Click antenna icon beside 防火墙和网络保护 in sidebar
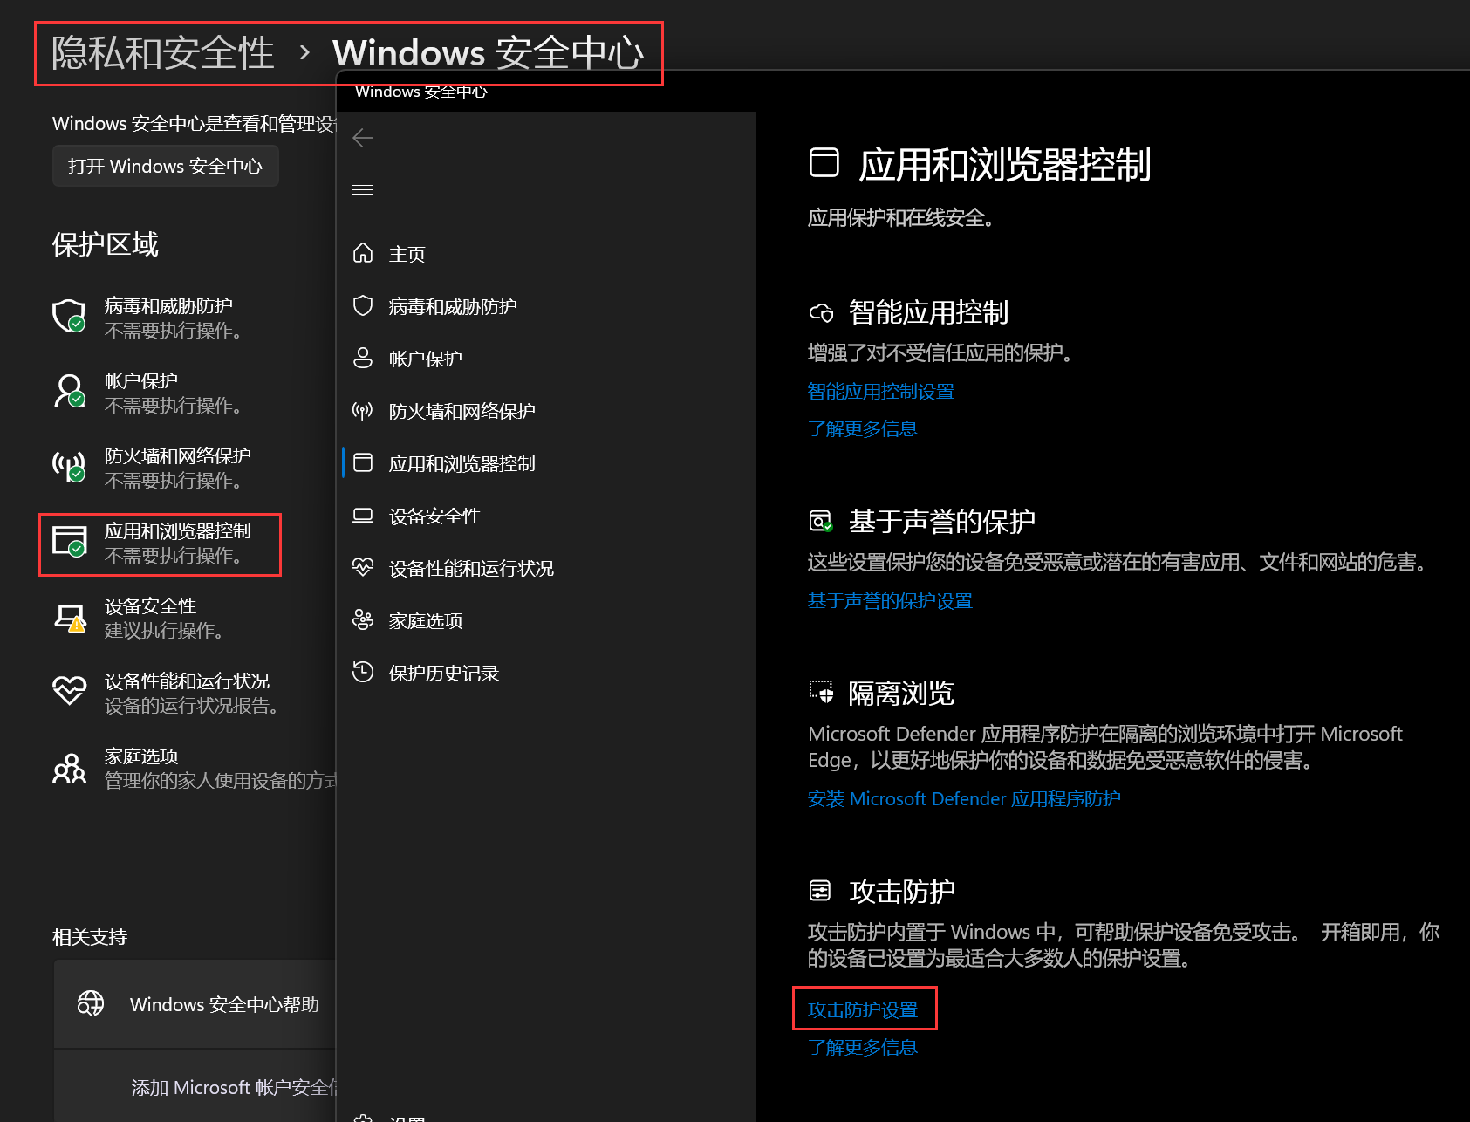This screenshot has height=1122, width=1470. (x=363, y=410)
